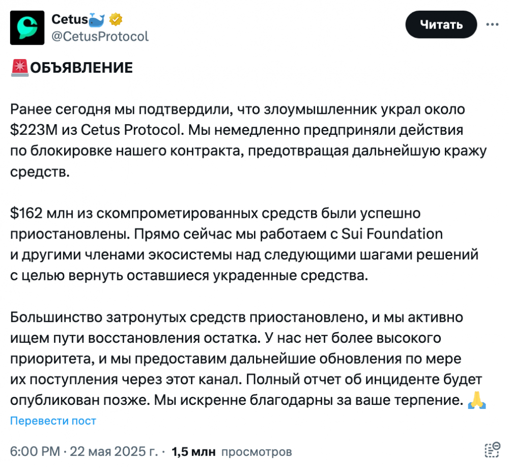Click the $223M amount in the post
This screenshot has width=509, height=468.
pos(34,130)
